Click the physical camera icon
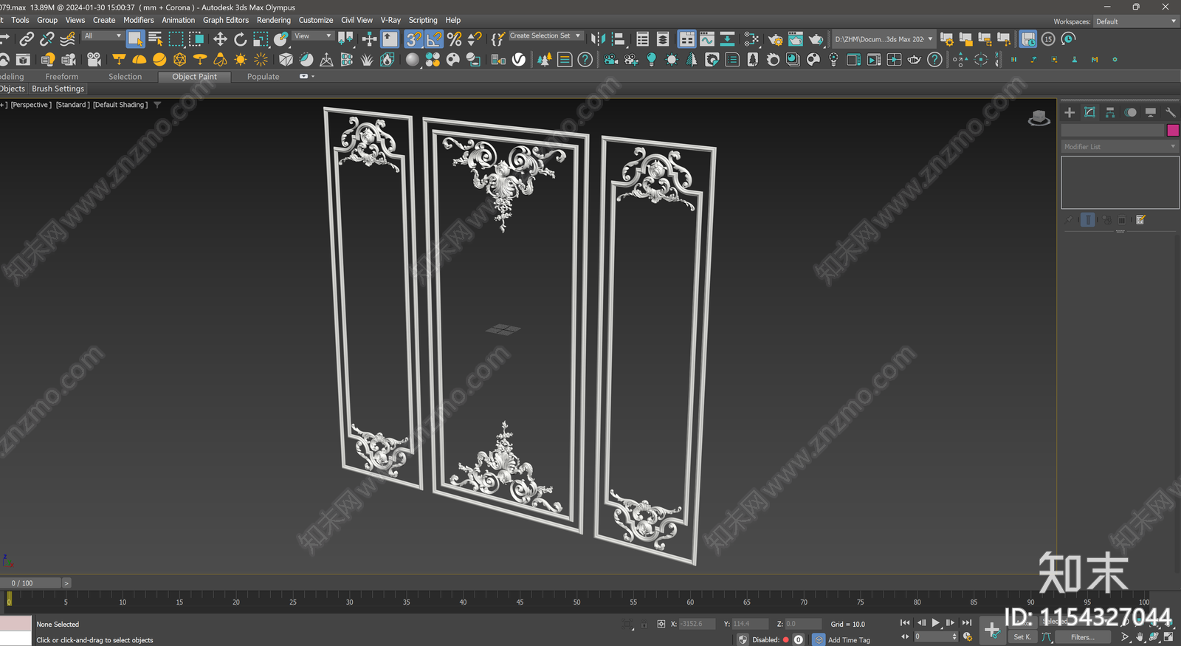This screenshot has height=646, width=1181. click(94, 59)
